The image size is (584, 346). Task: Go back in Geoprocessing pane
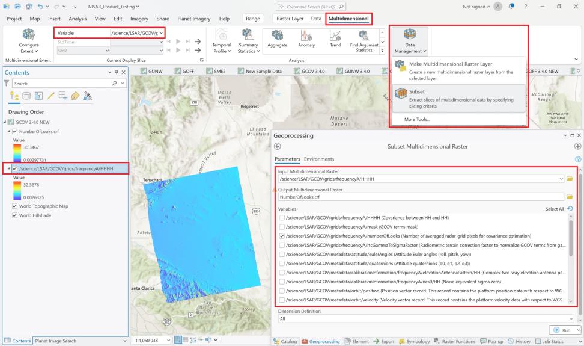(x=277, y=147)
